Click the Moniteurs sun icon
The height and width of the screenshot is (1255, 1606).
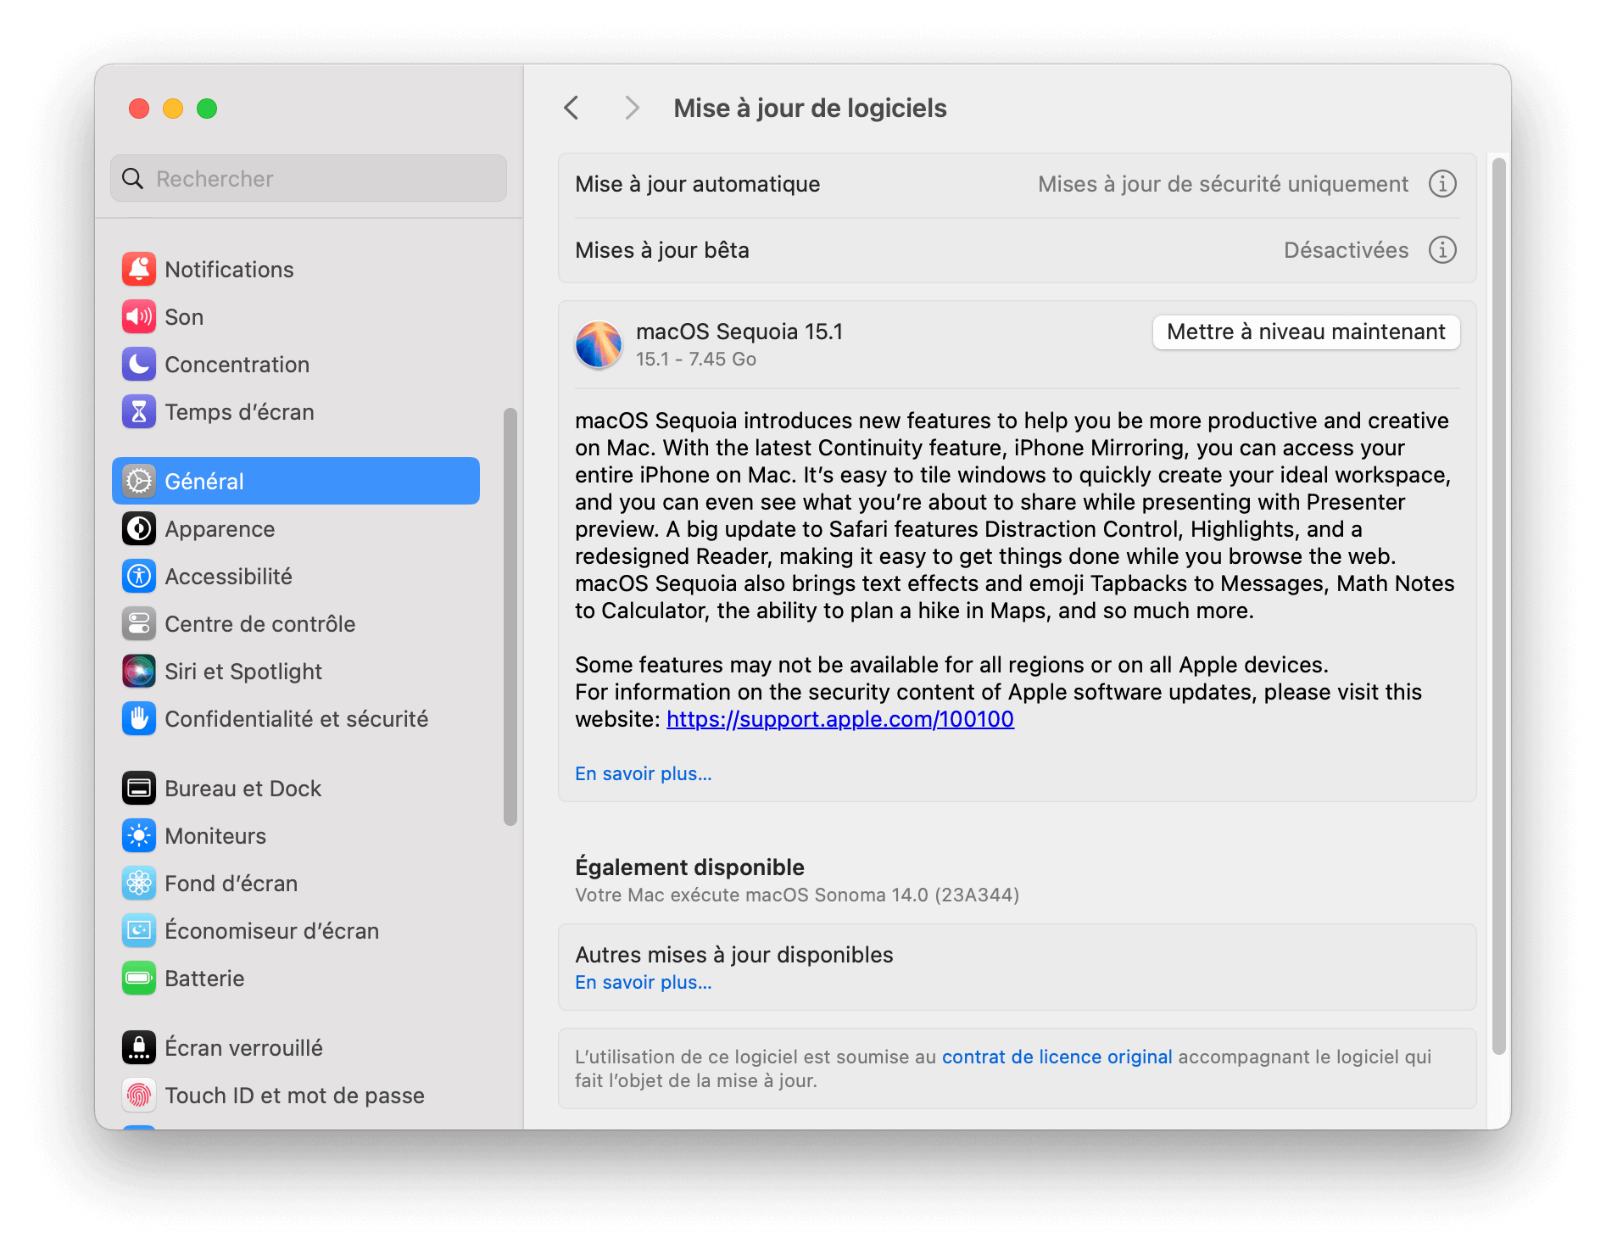(139, 835)
